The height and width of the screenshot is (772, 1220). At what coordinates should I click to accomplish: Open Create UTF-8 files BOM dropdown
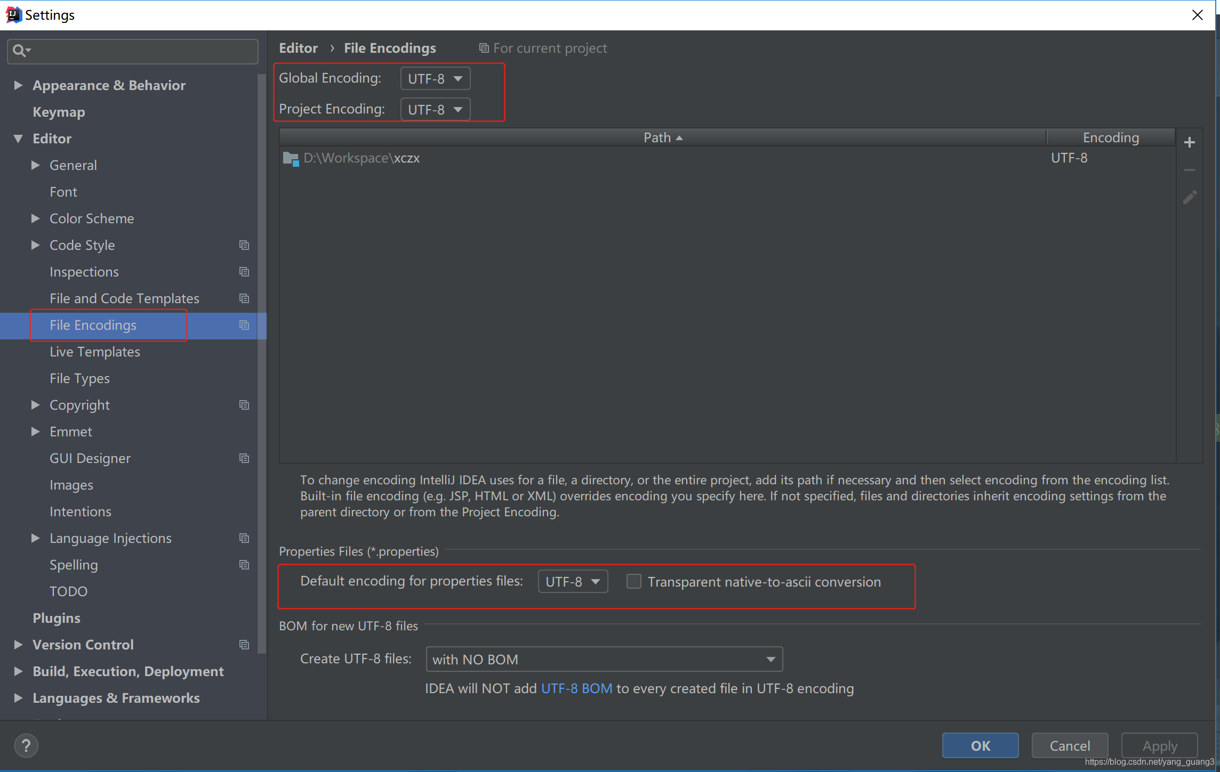coord(604,660)
